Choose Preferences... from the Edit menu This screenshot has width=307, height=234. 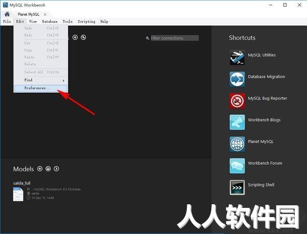point(41,88)
